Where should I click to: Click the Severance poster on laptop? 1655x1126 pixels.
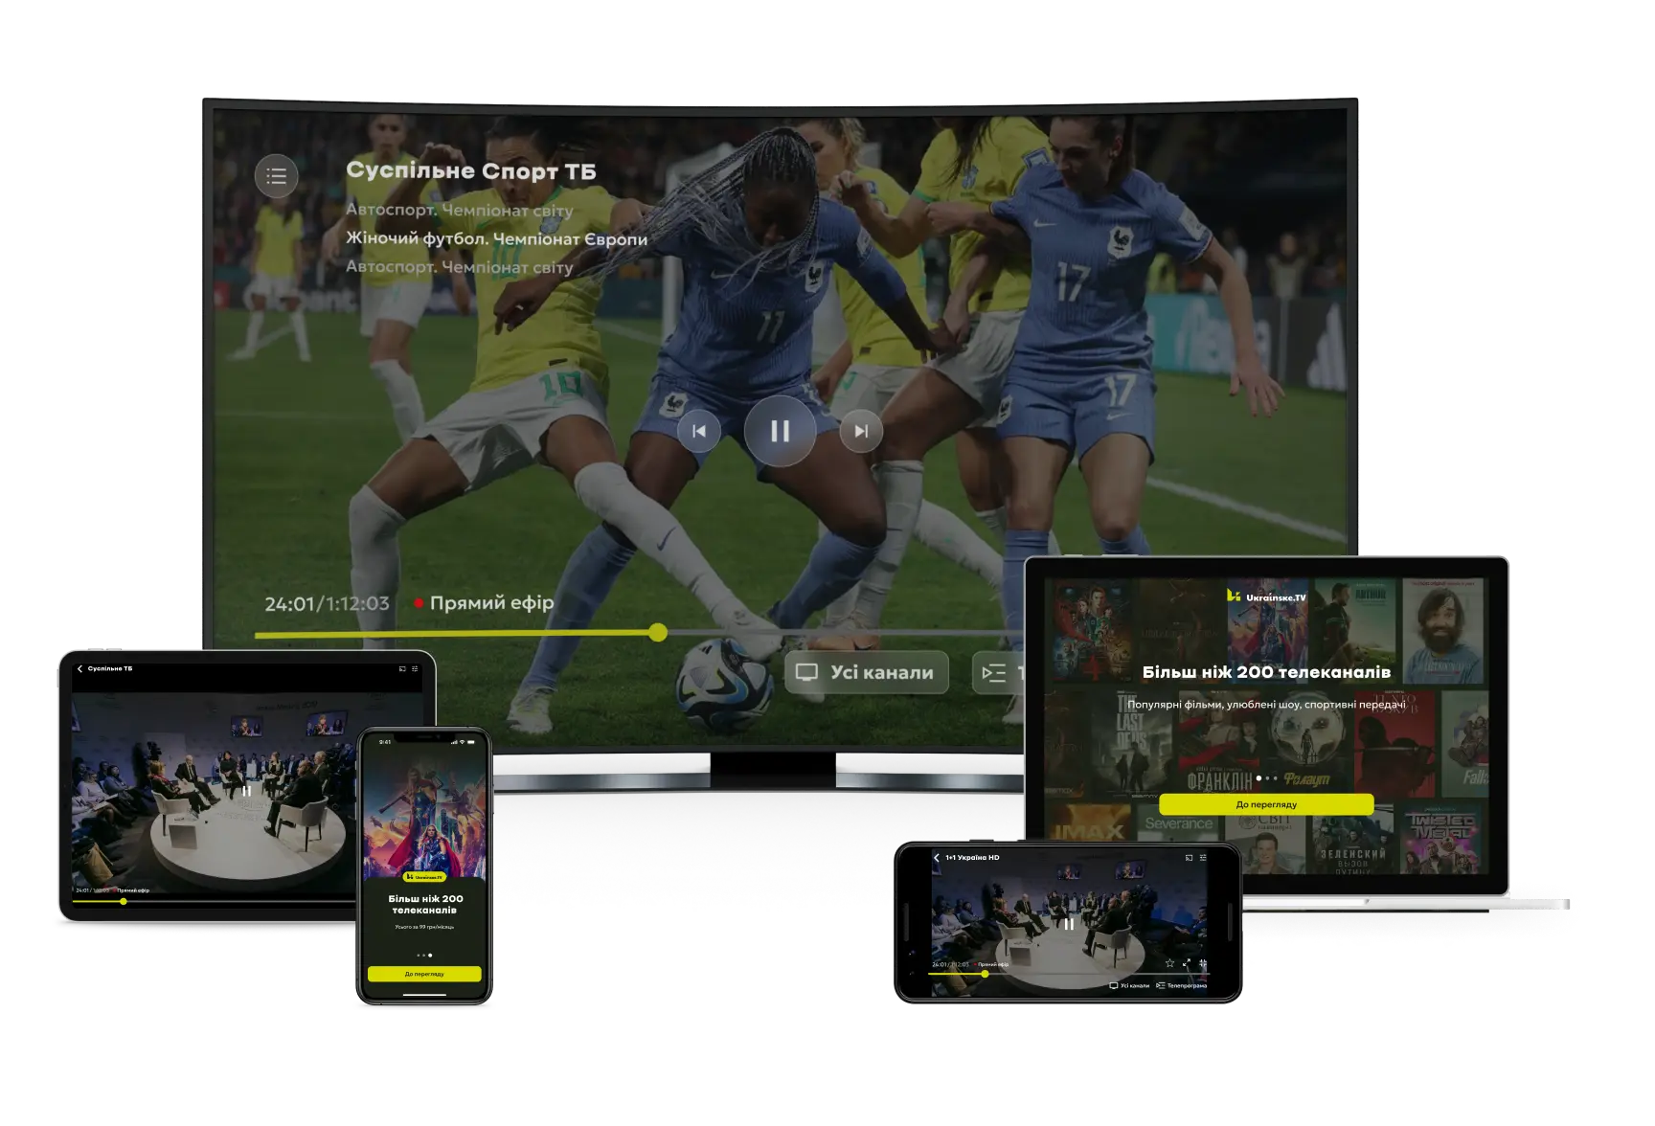coord(1178,824)
